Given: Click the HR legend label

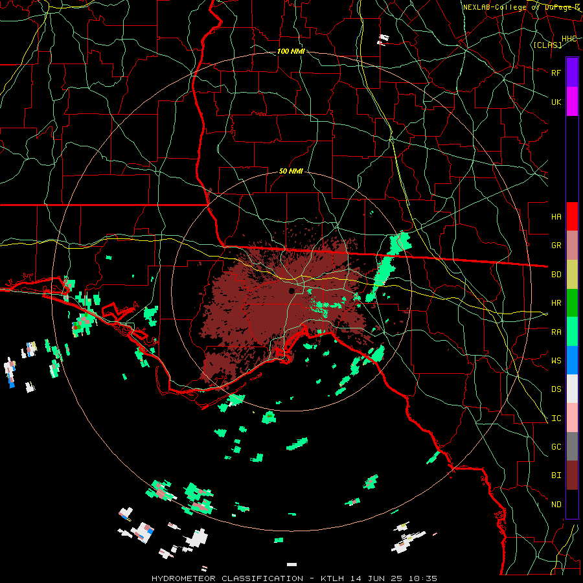Looking at the screenshot, I should click(x=556, y=303).
